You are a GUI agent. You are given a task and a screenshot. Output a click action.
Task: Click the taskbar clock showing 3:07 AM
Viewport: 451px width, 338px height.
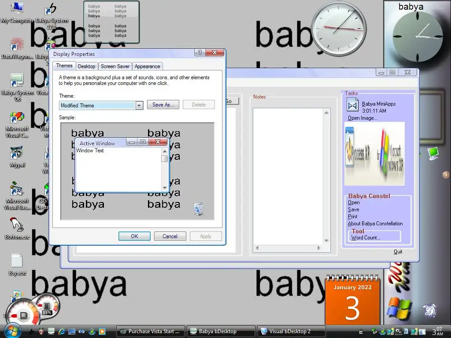(x=438, y=331)
